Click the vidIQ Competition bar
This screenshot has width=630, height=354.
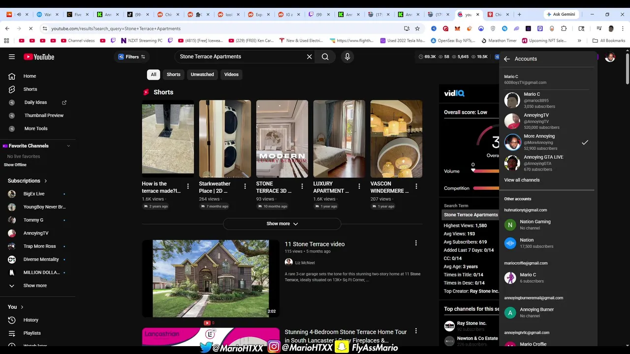coord(486,188)
